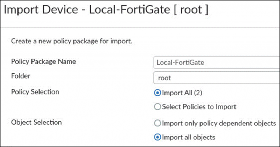
Task: Select the "Import all objects" radio button
Action: (x=157, y=137)
